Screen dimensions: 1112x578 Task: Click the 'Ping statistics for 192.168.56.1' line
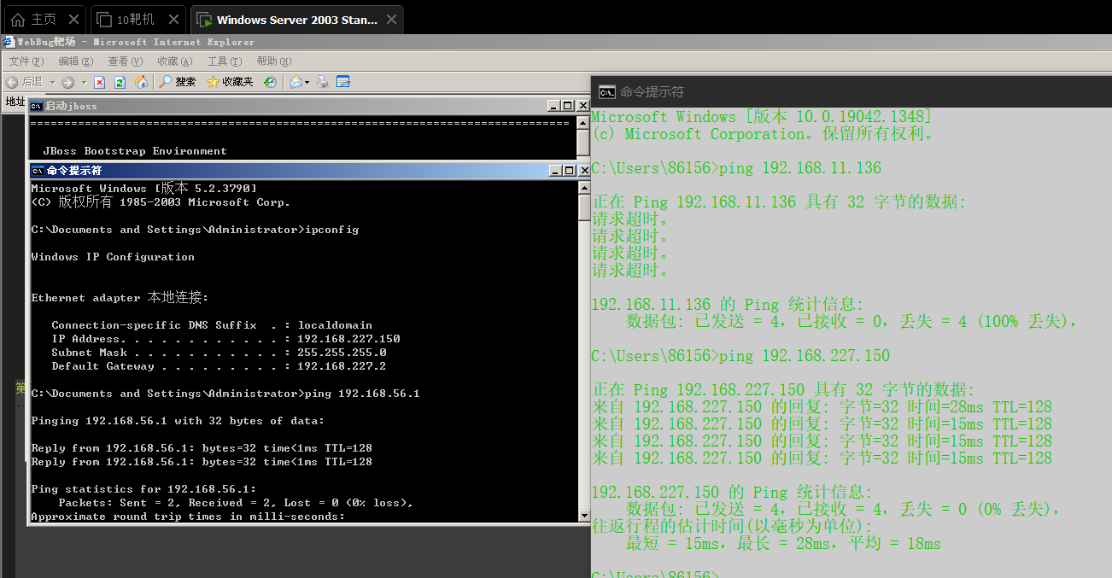click(143, 489)
